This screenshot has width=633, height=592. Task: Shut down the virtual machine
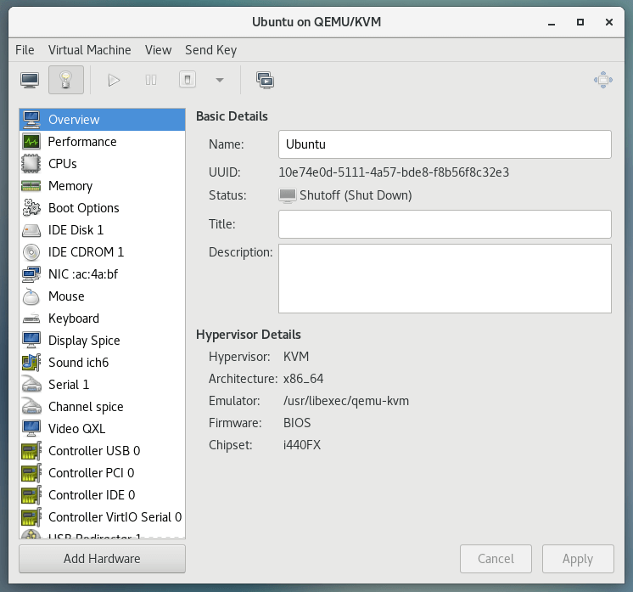click(x=188, y=80)
